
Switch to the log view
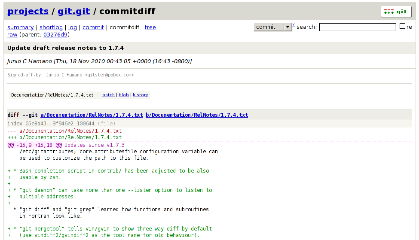tap(73, 27)
